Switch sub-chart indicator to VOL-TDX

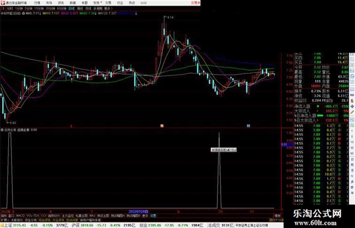[33, 216]
